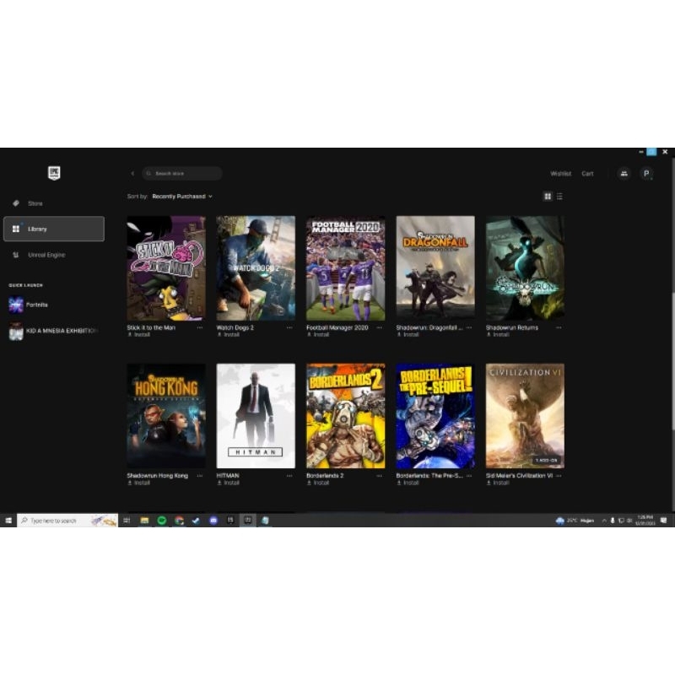675x675 pixels.
Task: Install Watch Dogs 2
Action: click(228, 334)
